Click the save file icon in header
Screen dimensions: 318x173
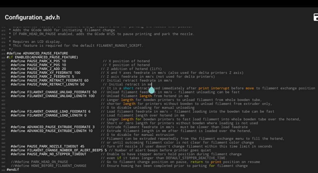click(x=315, y=17)
